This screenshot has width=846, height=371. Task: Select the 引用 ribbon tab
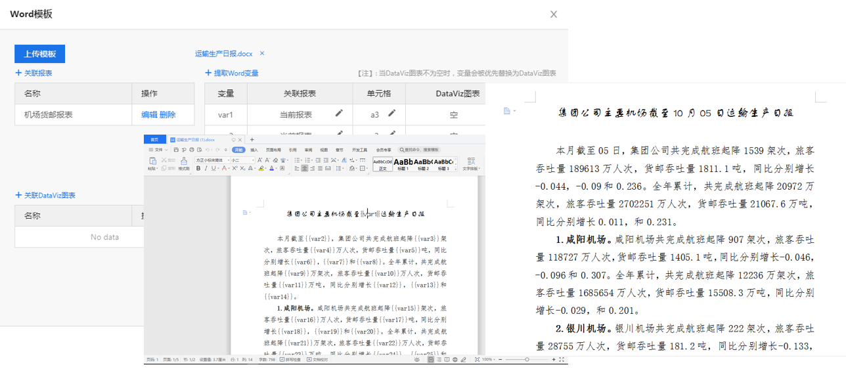[292, 150]
